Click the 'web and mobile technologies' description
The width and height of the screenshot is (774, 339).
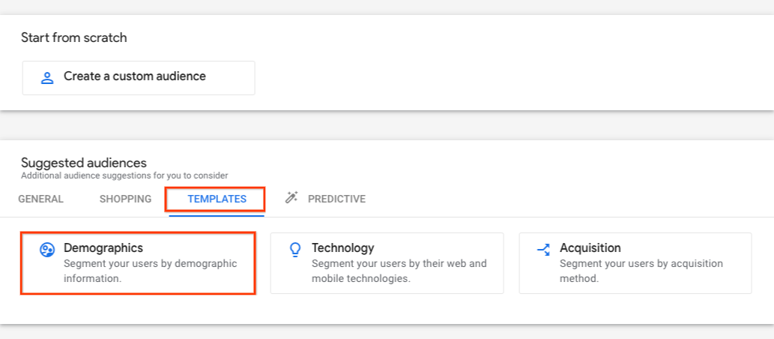tap(399, 271)
